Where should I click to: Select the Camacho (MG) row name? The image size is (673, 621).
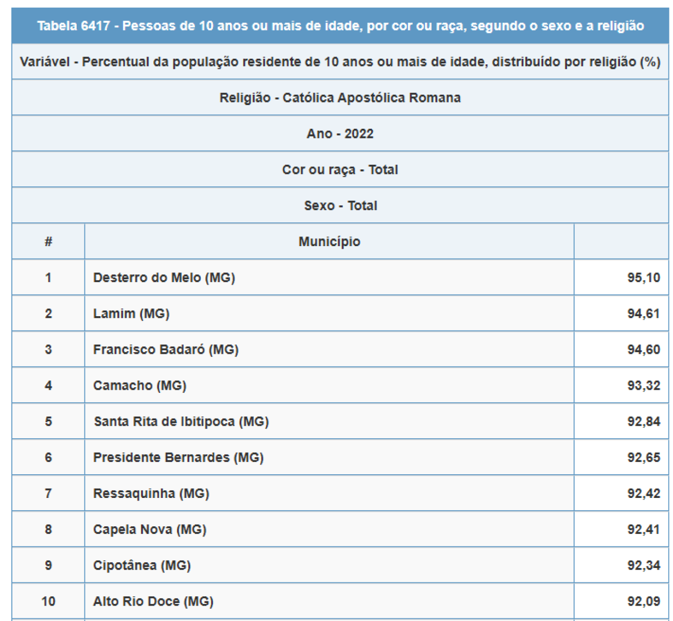pos(139,386)
